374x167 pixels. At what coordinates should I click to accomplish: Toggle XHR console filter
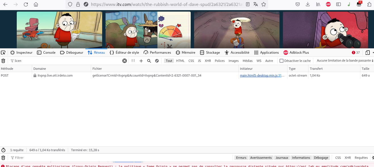[x=348, y=158]
